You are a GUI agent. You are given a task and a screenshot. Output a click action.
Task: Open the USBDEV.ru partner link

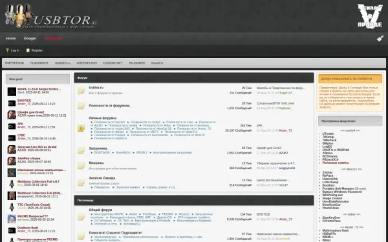click(x=63, y=63)
